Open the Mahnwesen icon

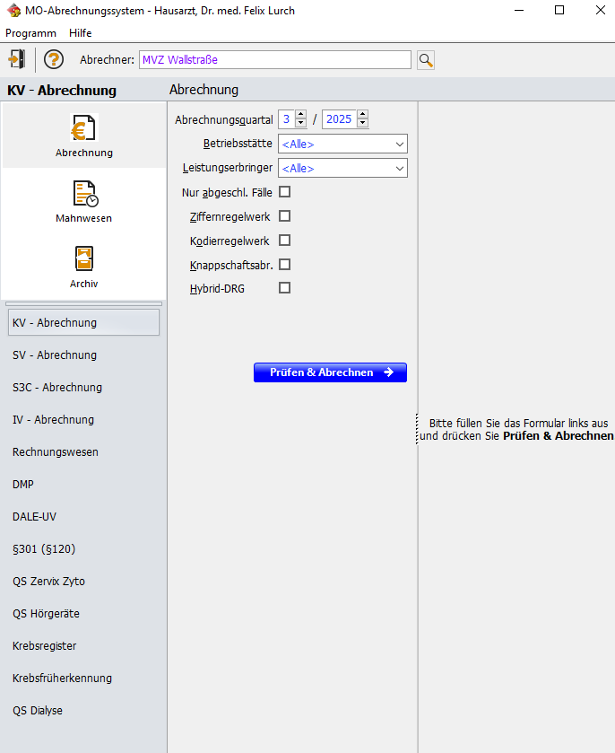click(84, 194)
